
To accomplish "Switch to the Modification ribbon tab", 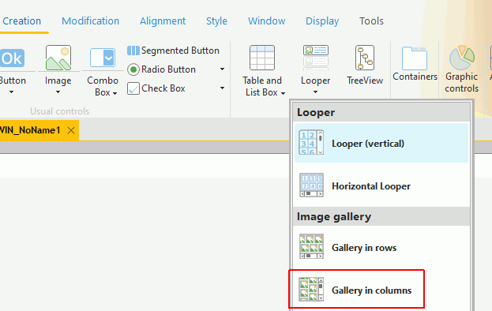I will (x=90, y=21).
